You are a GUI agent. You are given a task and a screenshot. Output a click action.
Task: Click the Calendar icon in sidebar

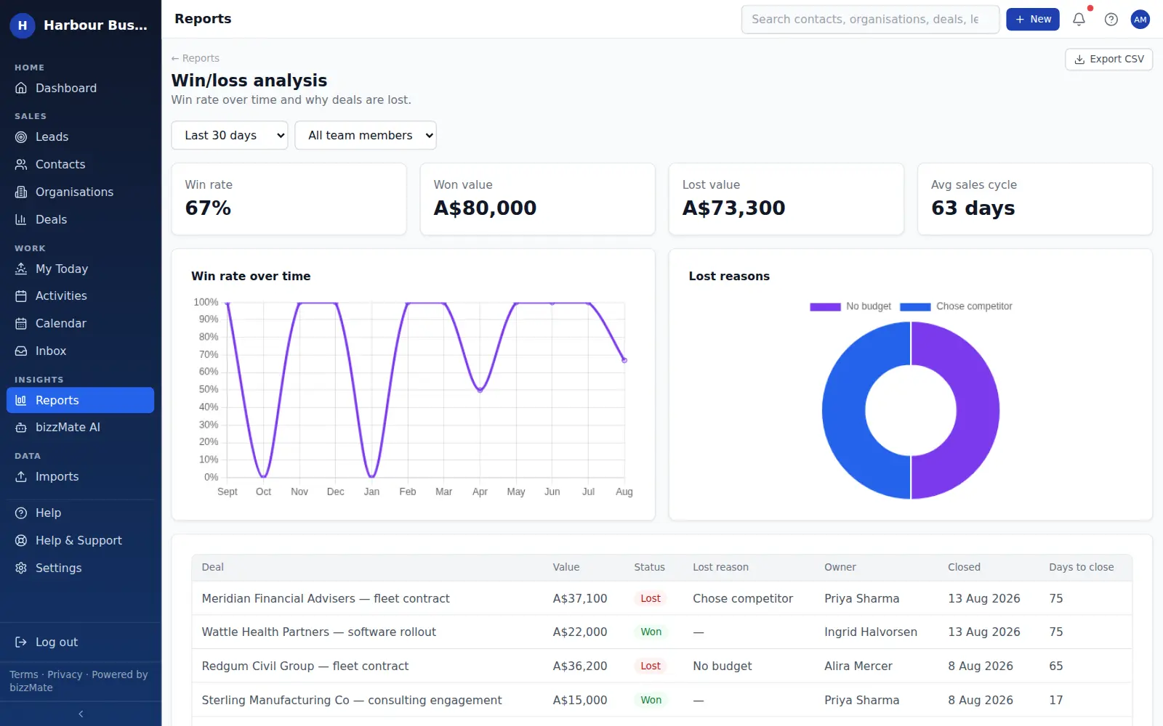coord(21,324)
